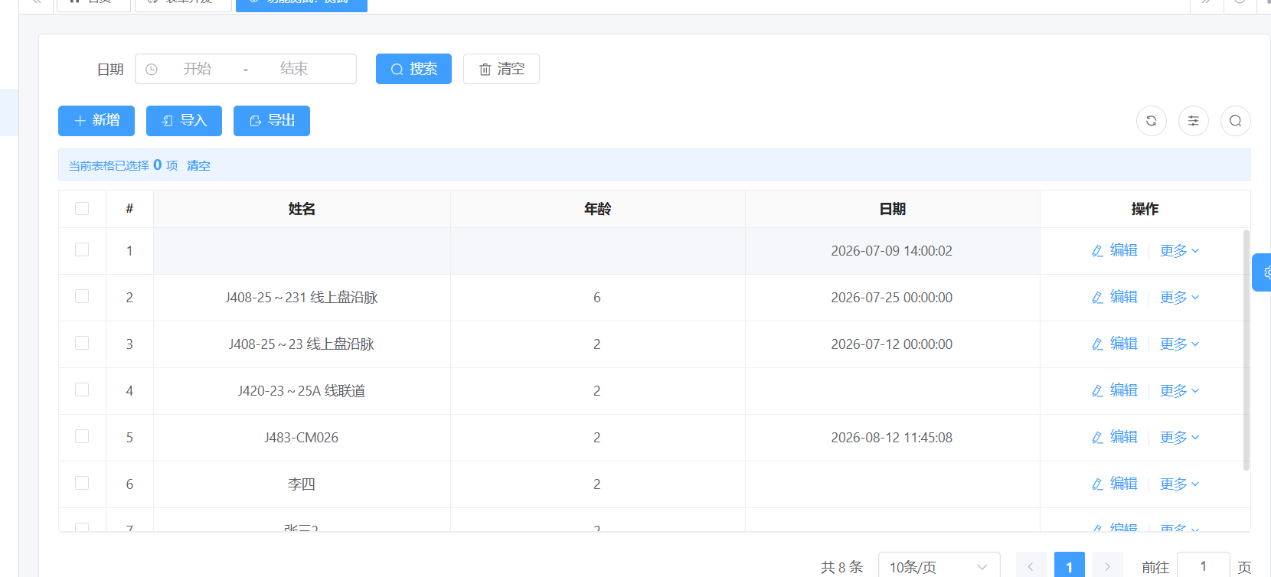Viewport: 1271px width, 577px height.
Task: Edit the 李四 row
Action: (1115, 484)
